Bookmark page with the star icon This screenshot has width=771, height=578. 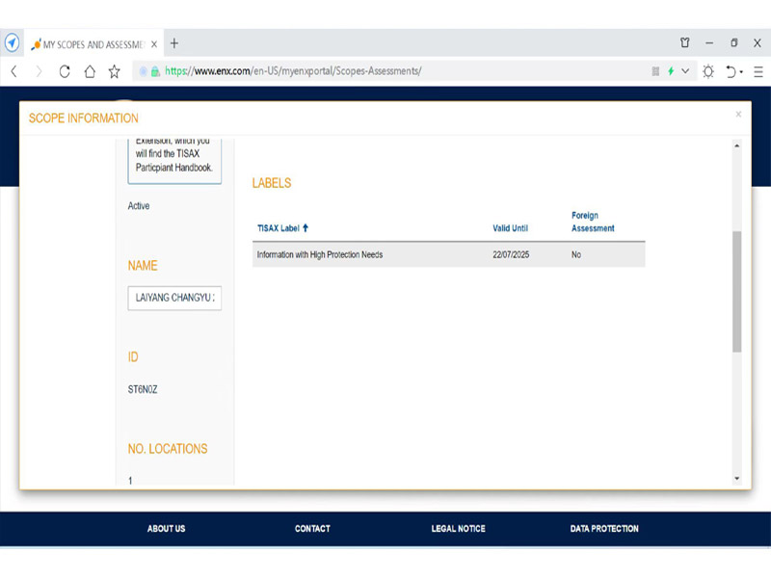click(114, 71)
